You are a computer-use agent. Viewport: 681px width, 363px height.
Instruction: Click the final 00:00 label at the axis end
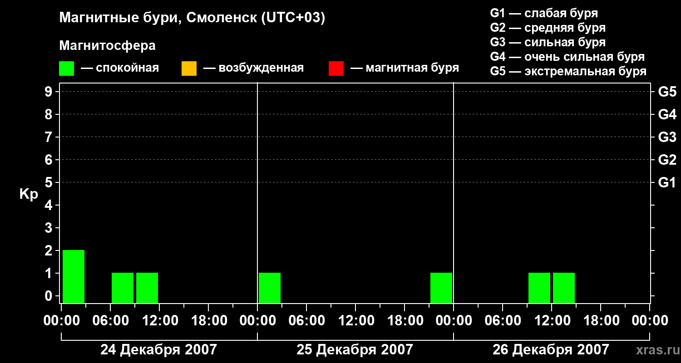pyautogui.click(x=650, y=321)
